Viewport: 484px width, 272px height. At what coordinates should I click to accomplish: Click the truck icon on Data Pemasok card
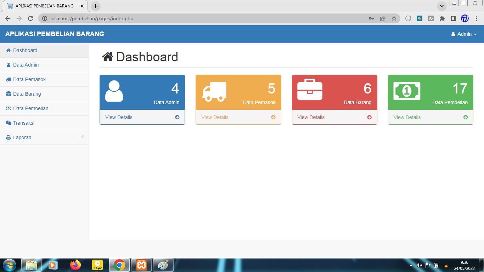coord(214,92)
